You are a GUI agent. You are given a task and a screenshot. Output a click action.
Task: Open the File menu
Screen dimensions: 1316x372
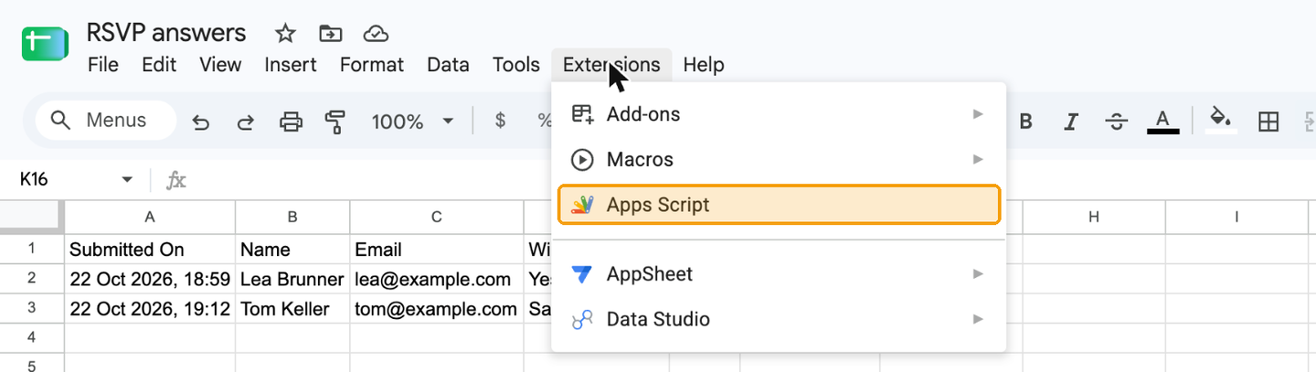click(102, 65)
